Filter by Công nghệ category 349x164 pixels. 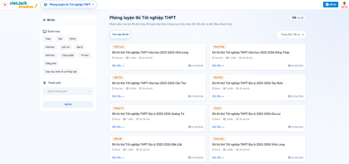click(x=68, y=56)
